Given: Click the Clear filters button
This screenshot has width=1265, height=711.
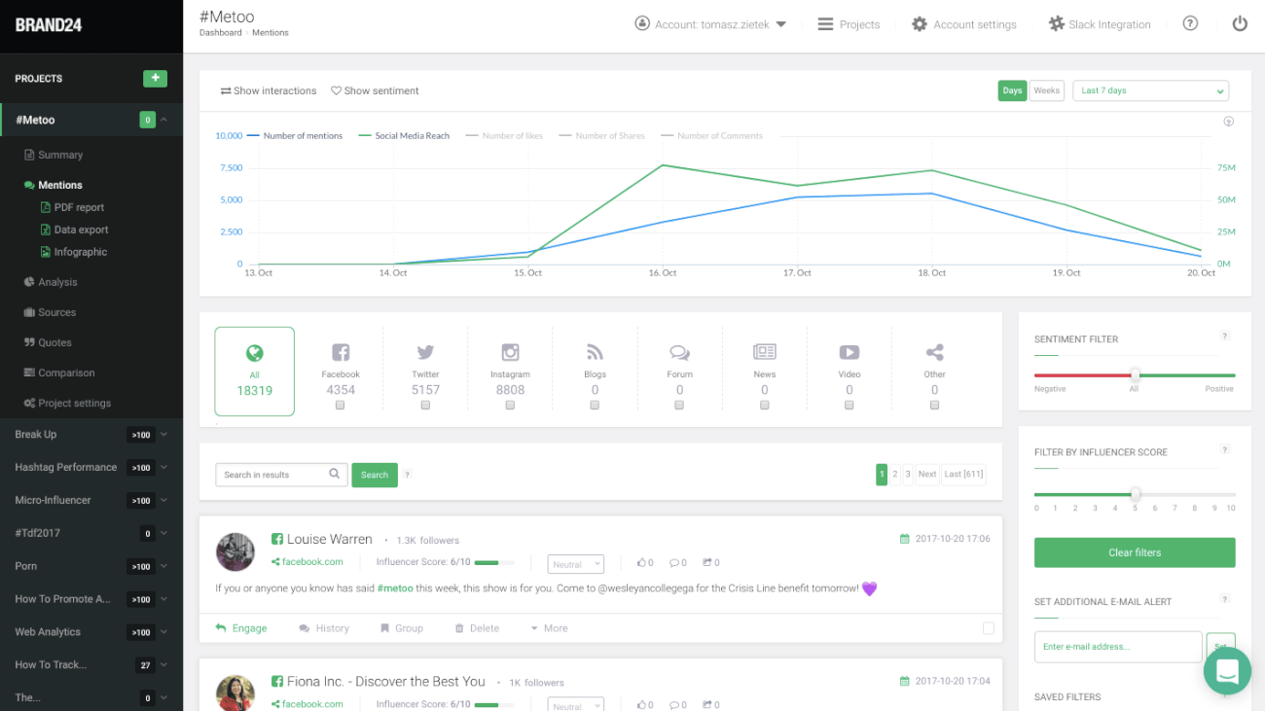Looking at the screenshot, I should tap(1135, 552).
